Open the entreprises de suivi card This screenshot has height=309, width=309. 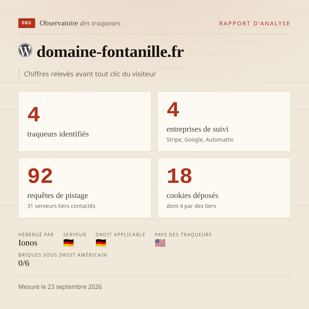224,122
